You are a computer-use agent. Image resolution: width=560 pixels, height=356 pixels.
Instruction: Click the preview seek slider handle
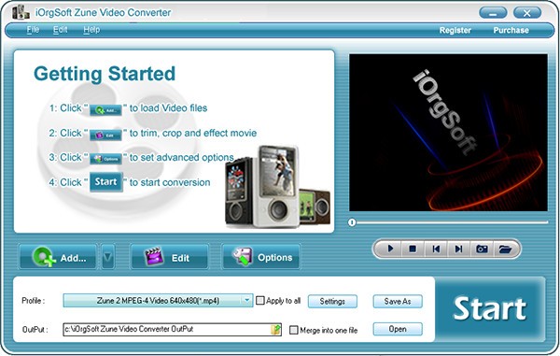coord(352,222)
